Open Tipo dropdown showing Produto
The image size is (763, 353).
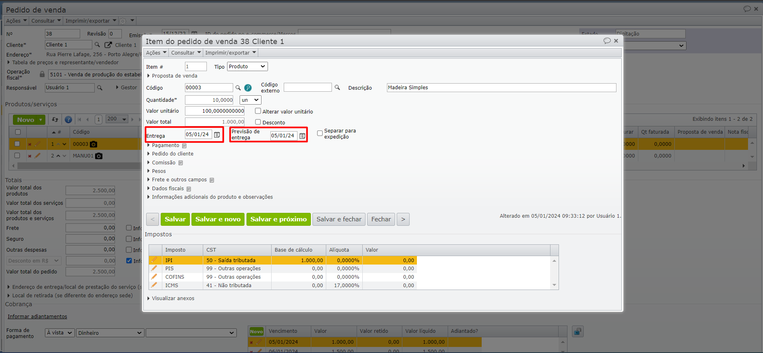point(247,67)
